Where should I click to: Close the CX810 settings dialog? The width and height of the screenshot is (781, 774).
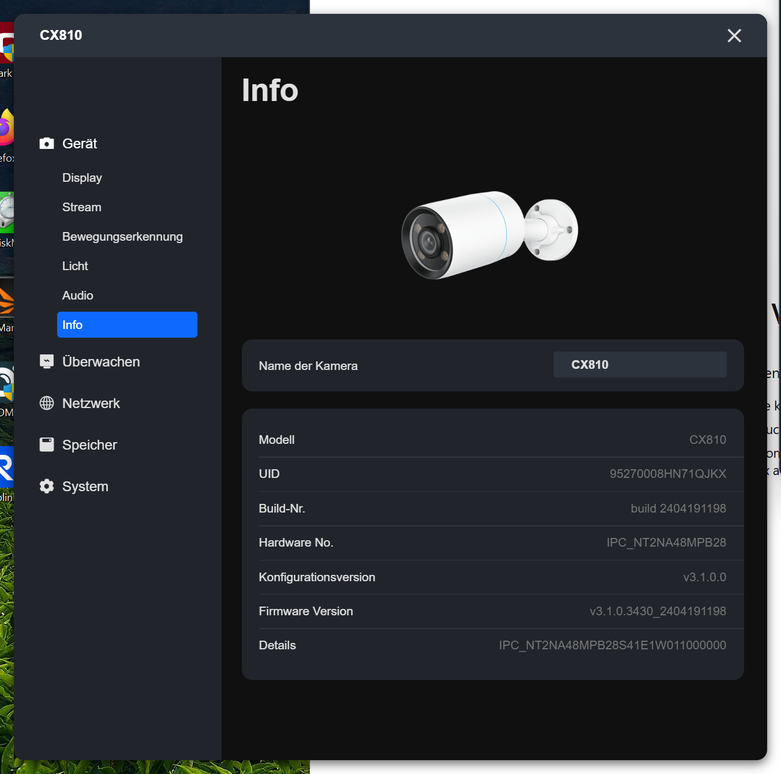[734, 36]
